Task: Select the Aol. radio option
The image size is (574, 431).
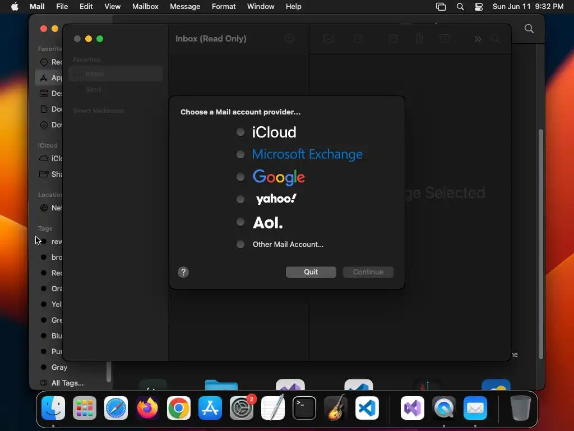Action: pyautogui.click(x=240, y=222)
